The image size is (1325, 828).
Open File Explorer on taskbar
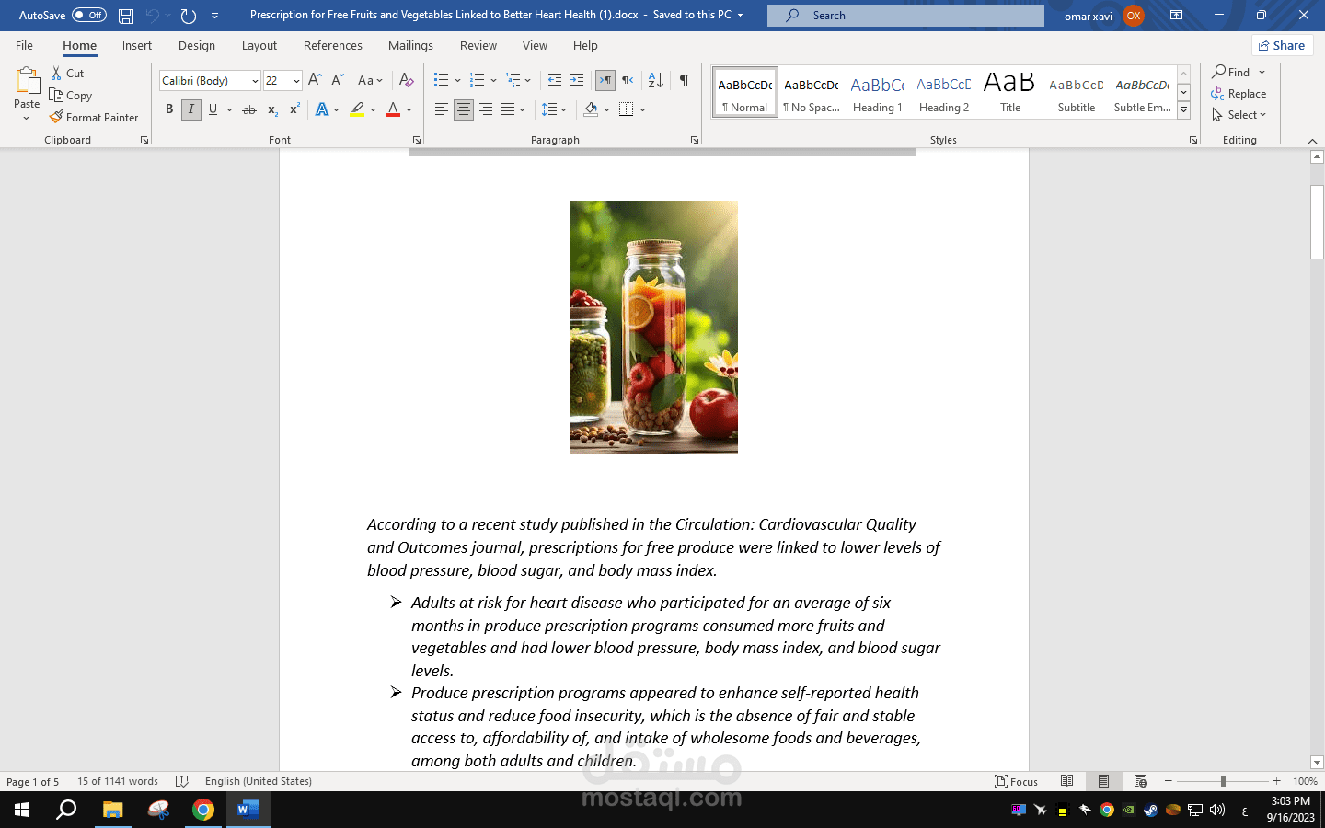[x=112, y=810]
